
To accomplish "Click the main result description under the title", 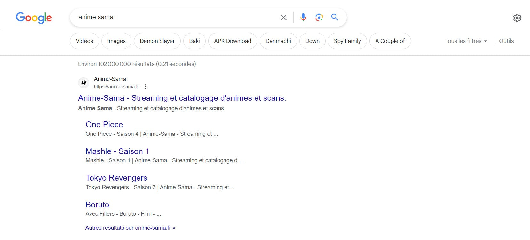I will (152, 108).
